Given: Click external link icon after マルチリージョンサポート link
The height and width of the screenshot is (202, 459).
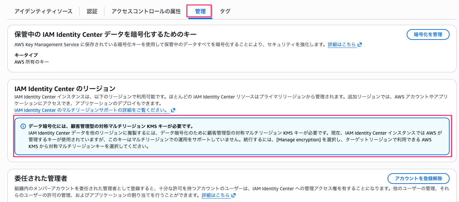Looking at the screenshot, I should pos(173,110).
